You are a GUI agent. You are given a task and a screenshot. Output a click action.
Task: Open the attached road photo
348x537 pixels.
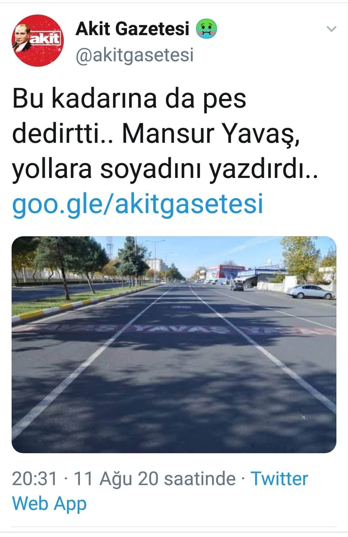point(174,345)
